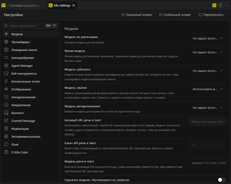Click the Веб-инструменты sidebar icon

point(6,73)
